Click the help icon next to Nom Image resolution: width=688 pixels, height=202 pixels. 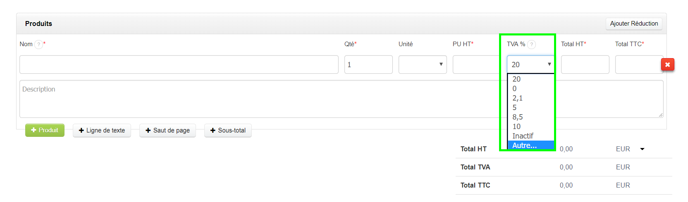coord(38,45)
